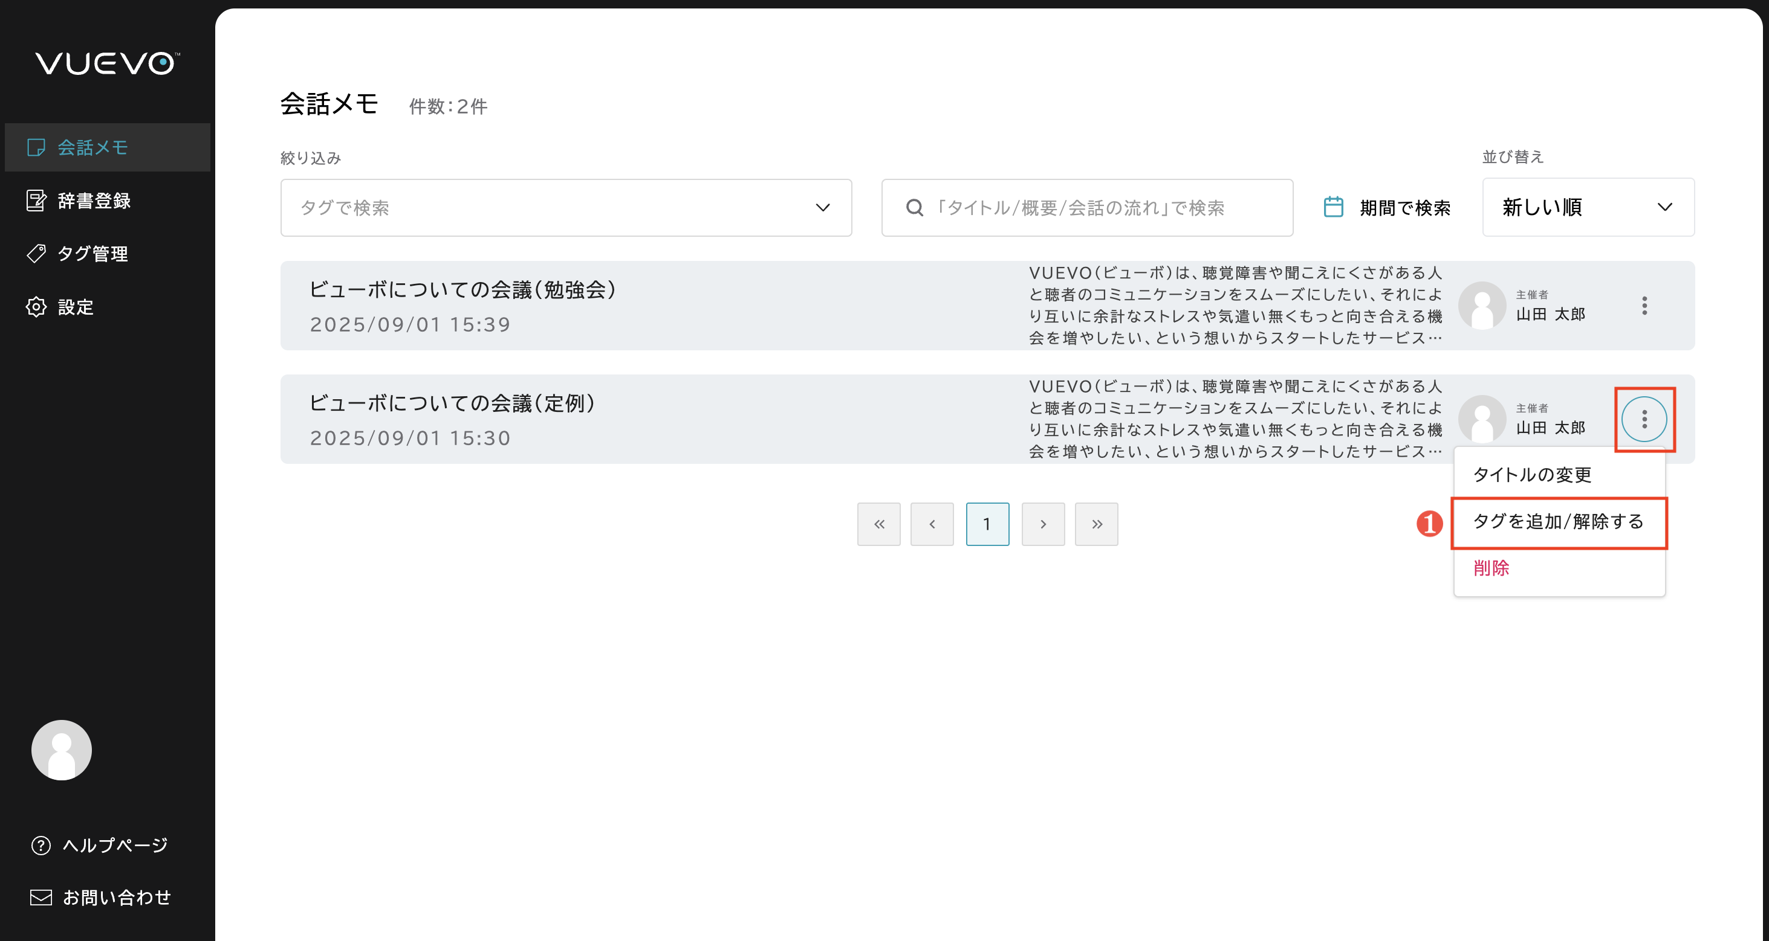Select タイトルの変更 from the context menu

(x=1532, y=475)
